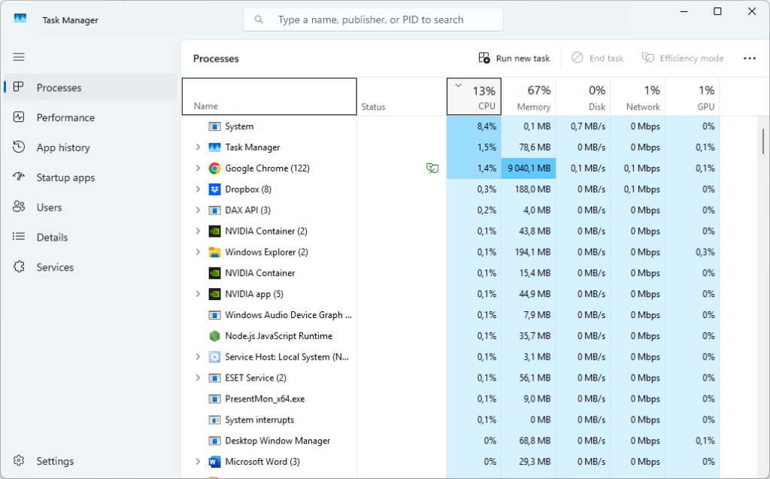Click the Details list icon

pos(19,237)
